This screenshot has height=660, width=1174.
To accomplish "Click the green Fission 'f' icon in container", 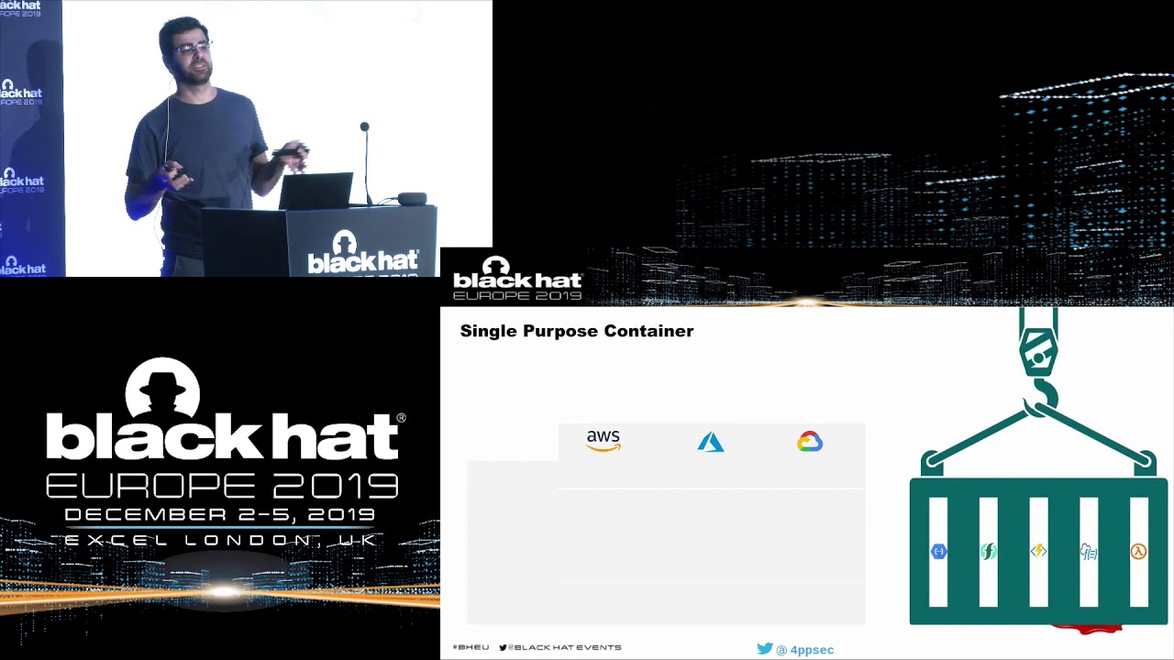I will pyautogui.click(x=989, y=551).
